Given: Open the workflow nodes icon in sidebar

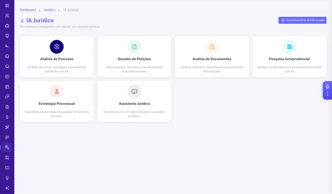Looking at the screenshot, I should 7,127.
